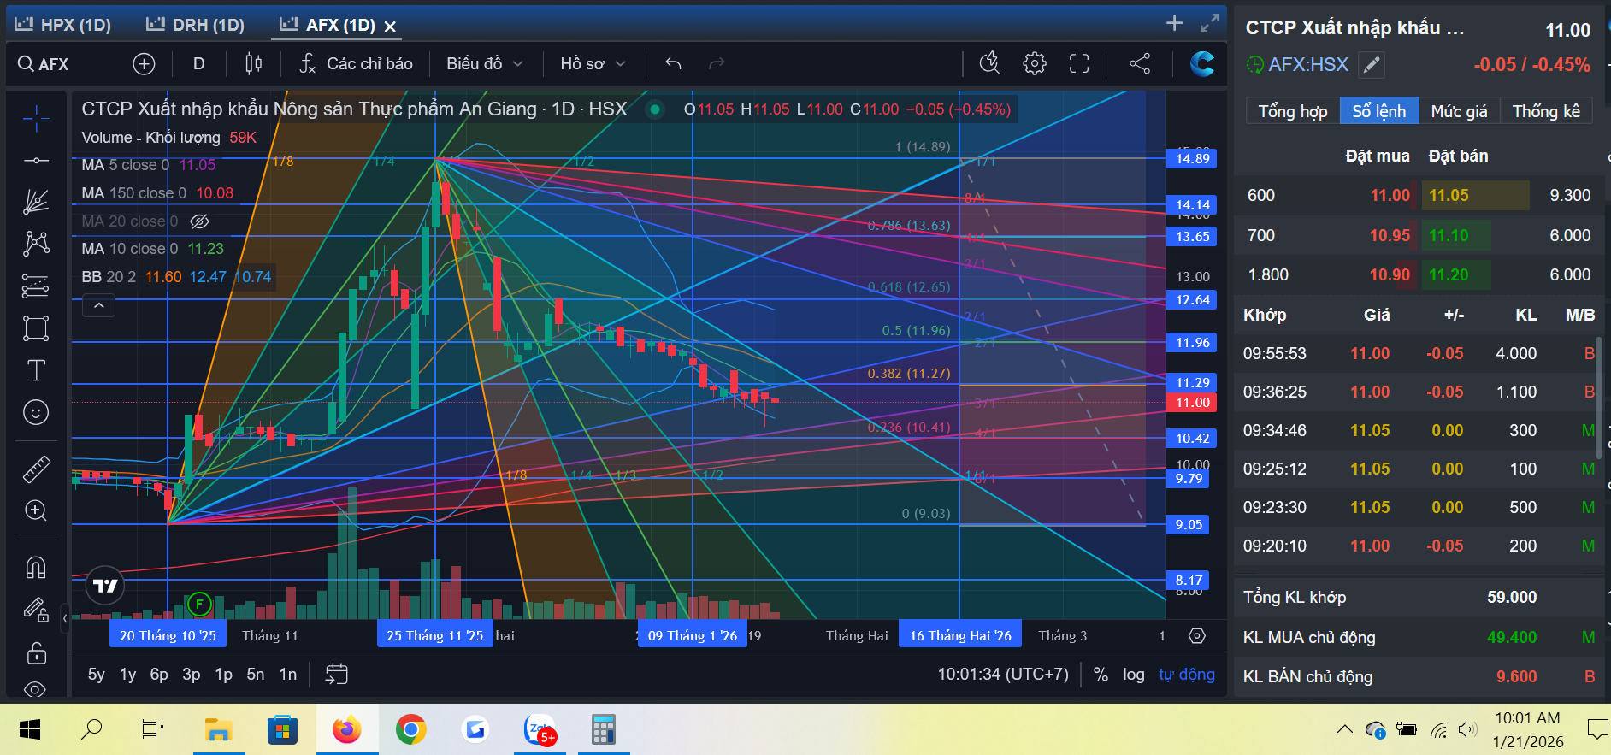Open Chrome from the taskbar
Screen dimensions: 1611x755
tap(410, 729)
